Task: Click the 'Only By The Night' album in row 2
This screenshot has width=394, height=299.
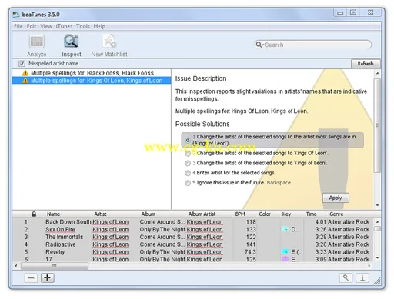Action: pyautogui.click(x=162, y=229)
